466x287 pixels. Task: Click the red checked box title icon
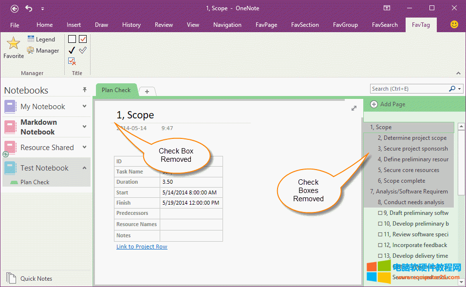(83, 39)
